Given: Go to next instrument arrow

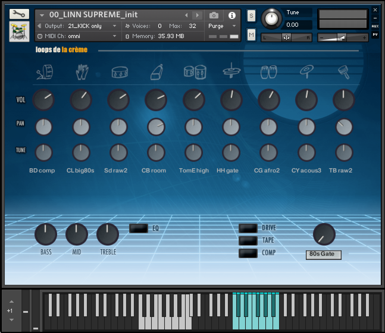Looking at the screenshot, I should pyautogui.click(x=197, y=15).
